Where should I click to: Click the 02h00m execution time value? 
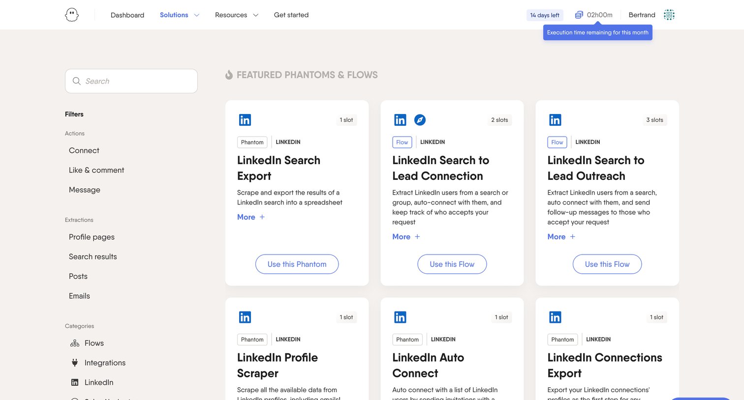pyautogui.click(x=600, y=15)
